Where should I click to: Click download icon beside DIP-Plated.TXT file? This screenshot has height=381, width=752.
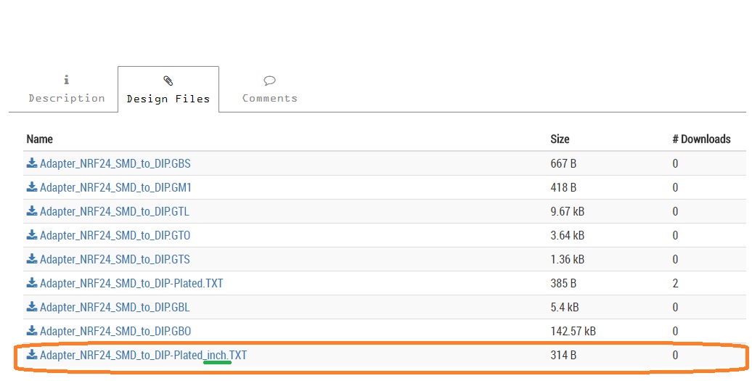pos(32,283)
